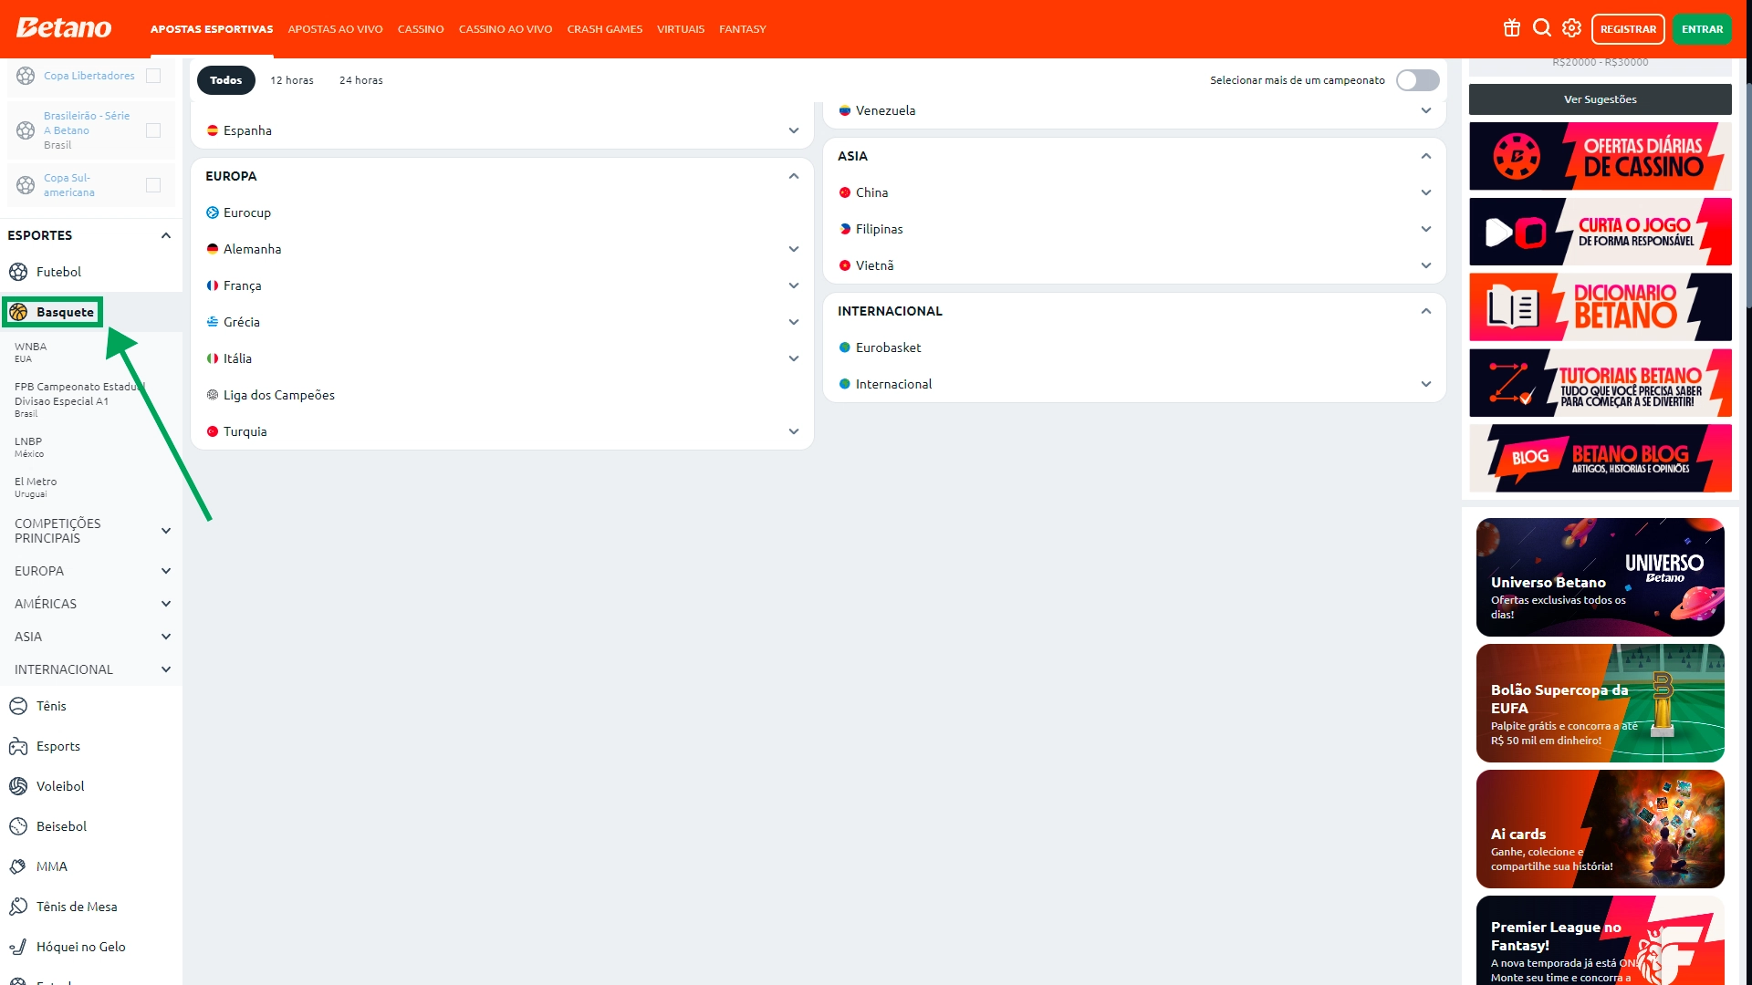1752x985 pixels.
Task: Select the MMA glove icon
Action: tap(18, 866)
